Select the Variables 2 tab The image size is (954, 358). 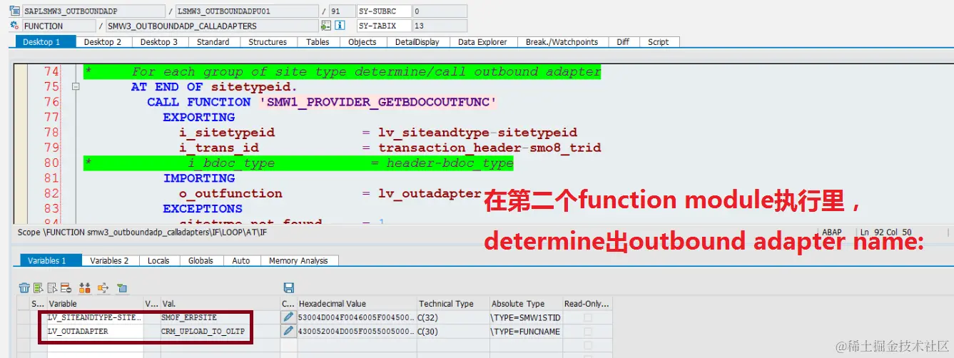tap(110, 261)
